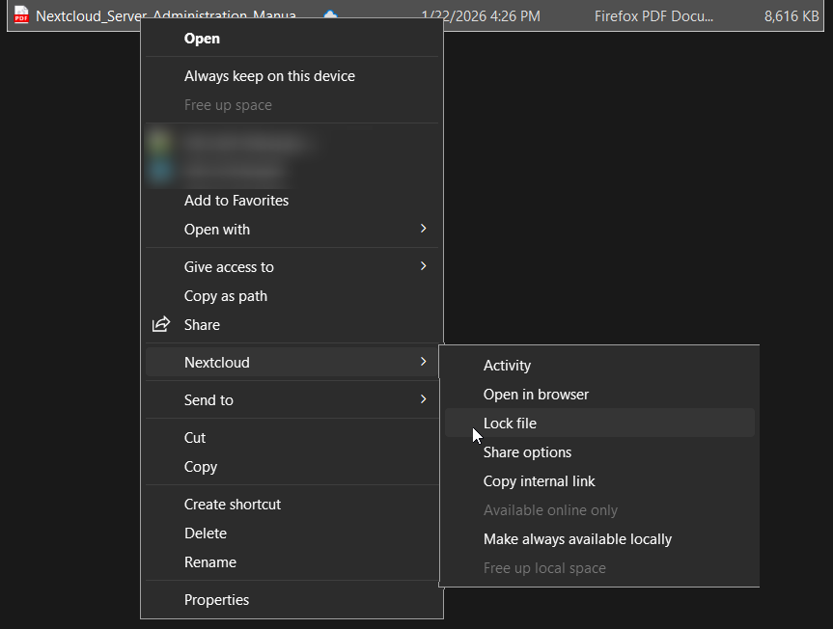This screenshot has width=833, height=629.
Task: Click Add to Favorites
Action: pos(292,200)
